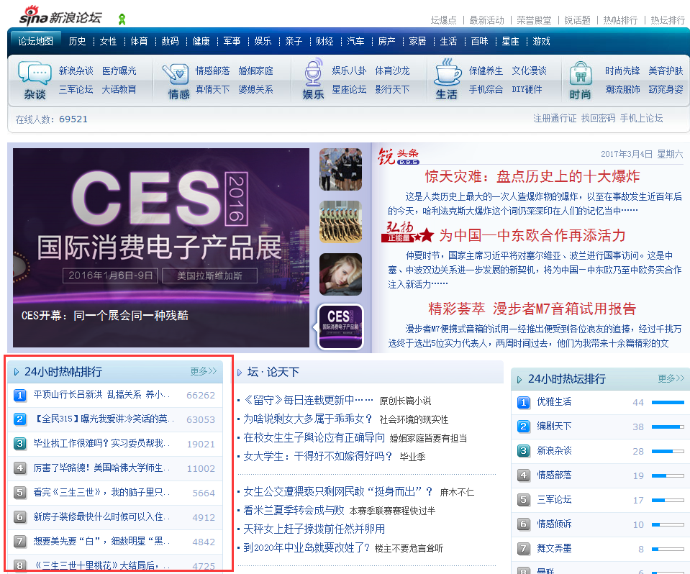This screenshot has width=690, height=574.
Task: Open headline 惊天灾难：盘点历史上的十大爆炸
Action: coord(532,176)
